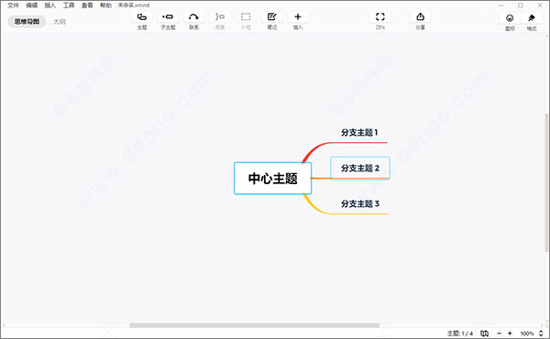Switch to 大纲 (Outline) view
The image size is (550, 339).
point(60,22)
